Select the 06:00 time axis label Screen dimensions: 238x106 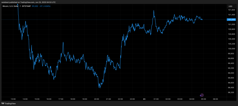coord(216,99)
